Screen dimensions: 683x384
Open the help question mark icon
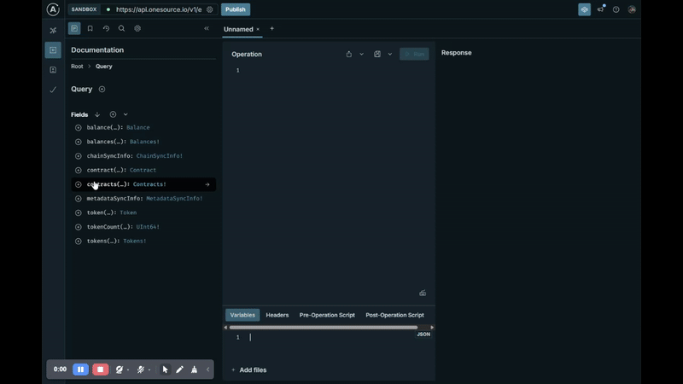tap(616, 9)
